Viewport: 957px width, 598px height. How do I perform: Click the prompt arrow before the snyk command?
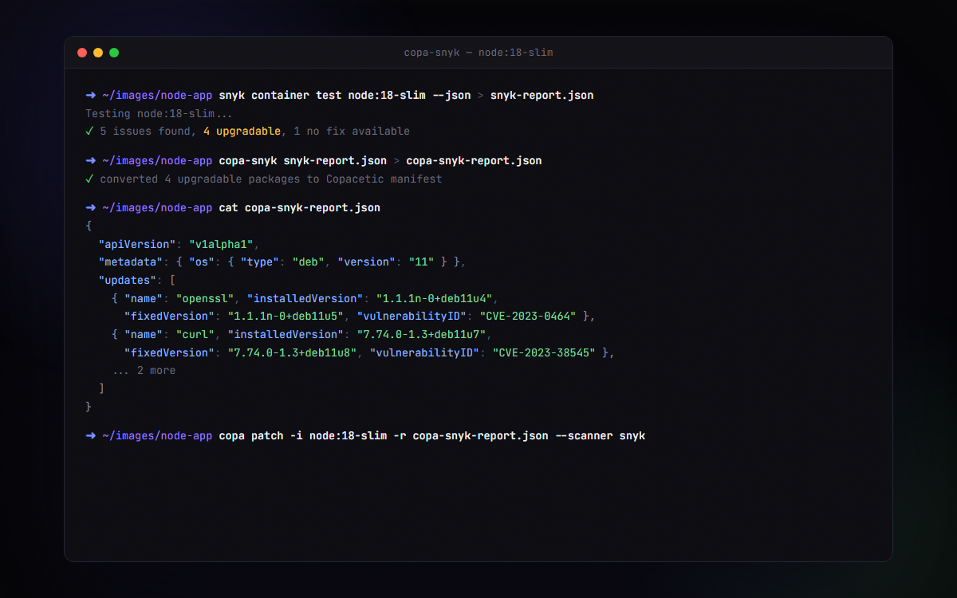click(90, 96)
